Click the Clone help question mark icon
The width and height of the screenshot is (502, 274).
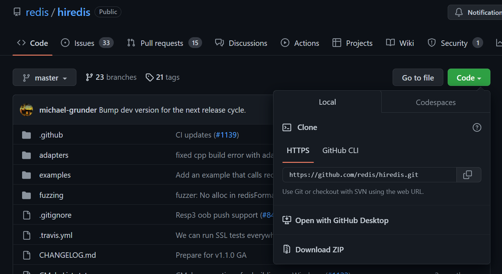click(477, 127)
